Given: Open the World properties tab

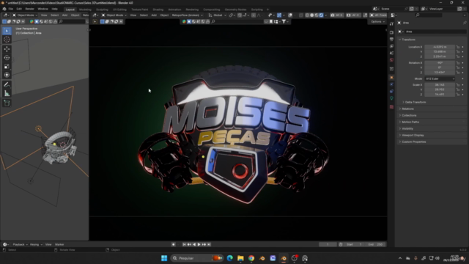Looking at the screenshot, I should coord(391,60).
